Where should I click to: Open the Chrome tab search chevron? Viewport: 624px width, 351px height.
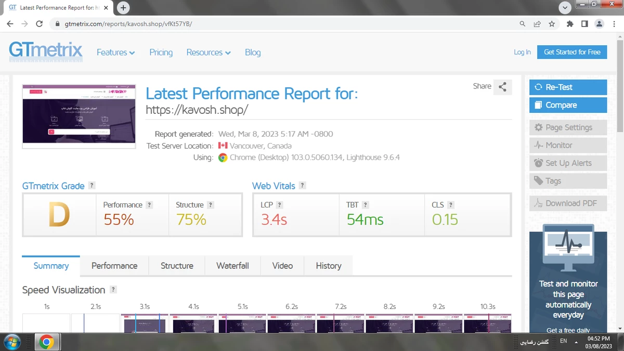point(565,8)
